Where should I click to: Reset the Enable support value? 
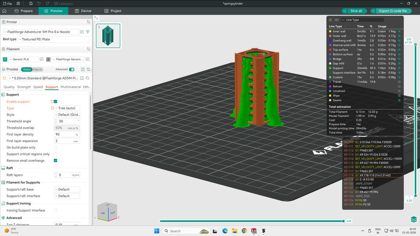[x=52, y=101]
